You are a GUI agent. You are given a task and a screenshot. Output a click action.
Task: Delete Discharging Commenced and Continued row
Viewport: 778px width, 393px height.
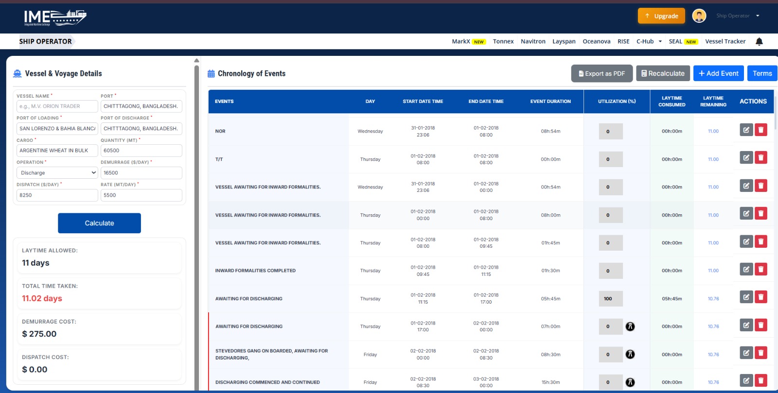coord(761,381)
